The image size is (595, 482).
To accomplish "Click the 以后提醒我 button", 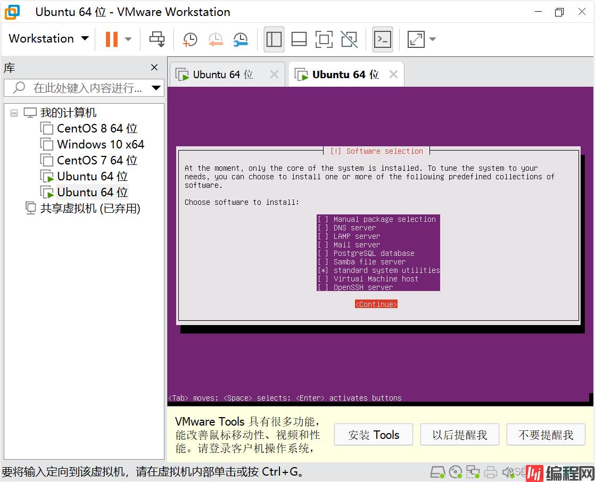I will pos(459,435).
